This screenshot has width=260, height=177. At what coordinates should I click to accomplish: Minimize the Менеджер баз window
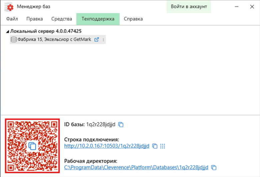(237, 7)
